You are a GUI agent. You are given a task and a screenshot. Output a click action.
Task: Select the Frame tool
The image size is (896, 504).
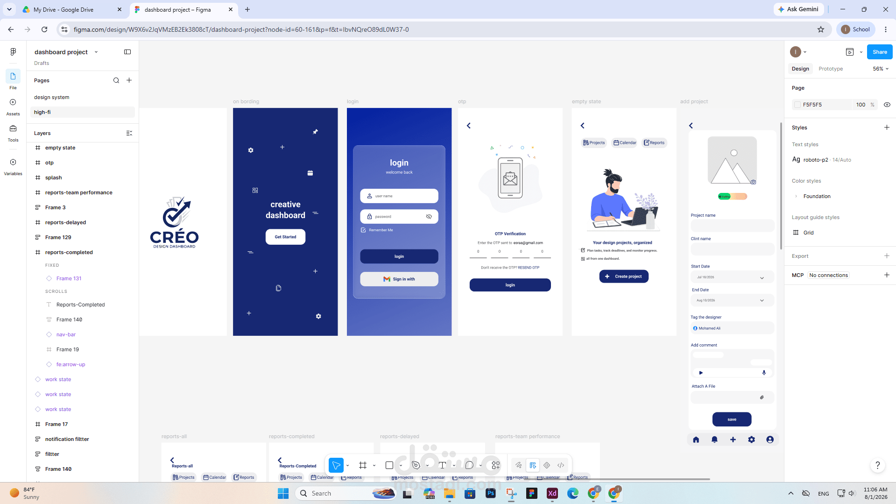coord(363,465)
